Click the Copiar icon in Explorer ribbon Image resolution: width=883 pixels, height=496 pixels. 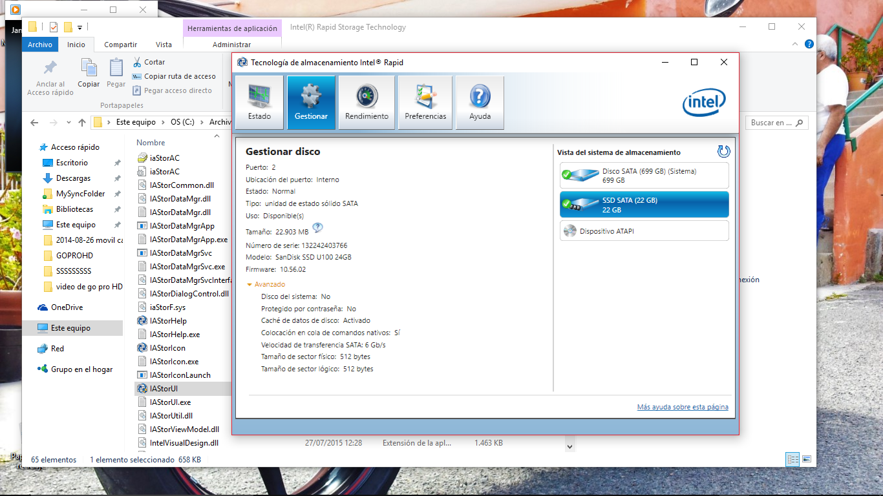click(x=89, y=73)
